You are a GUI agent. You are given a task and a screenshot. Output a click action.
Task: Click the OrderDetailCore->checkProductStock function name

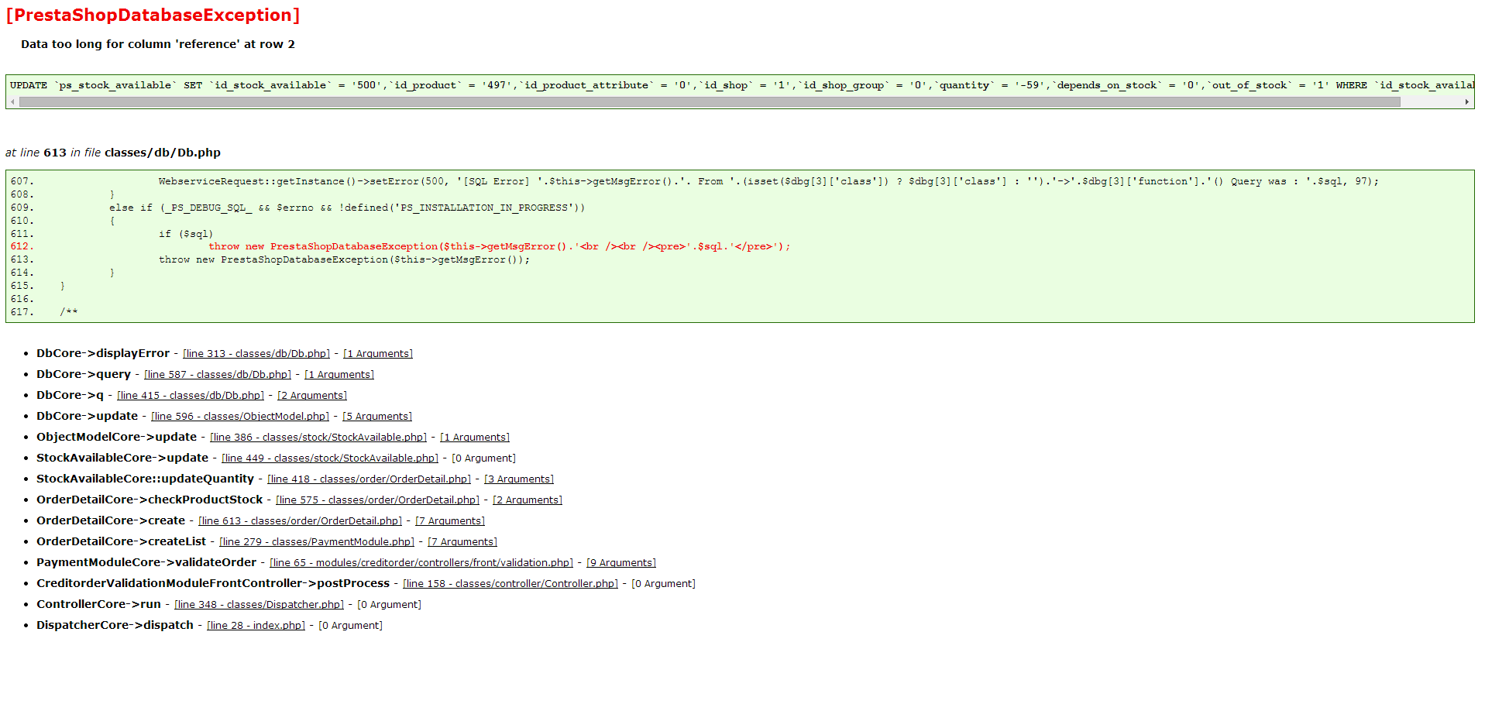click(150, 500)
